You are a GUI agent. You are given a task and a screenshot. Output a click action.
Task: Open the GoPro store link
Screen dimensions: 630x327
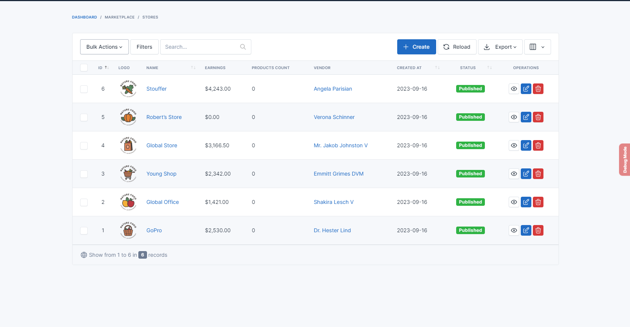(154, 230)
